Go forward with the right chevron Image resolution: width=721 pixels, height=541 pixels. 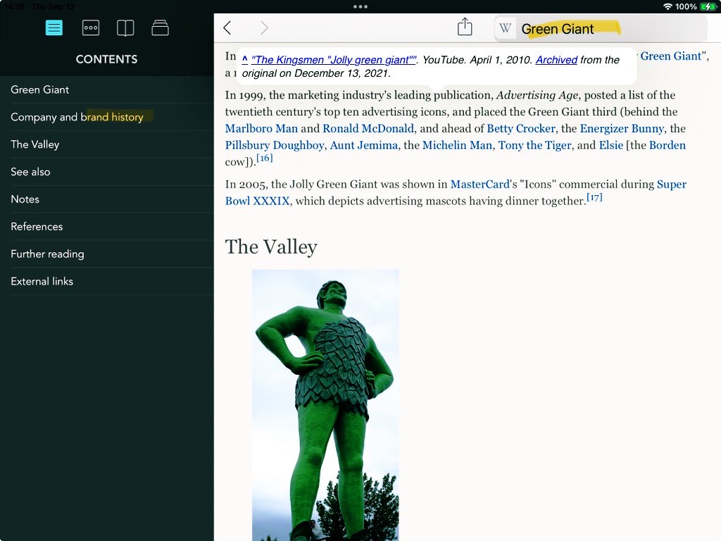[x=264, y=28]
